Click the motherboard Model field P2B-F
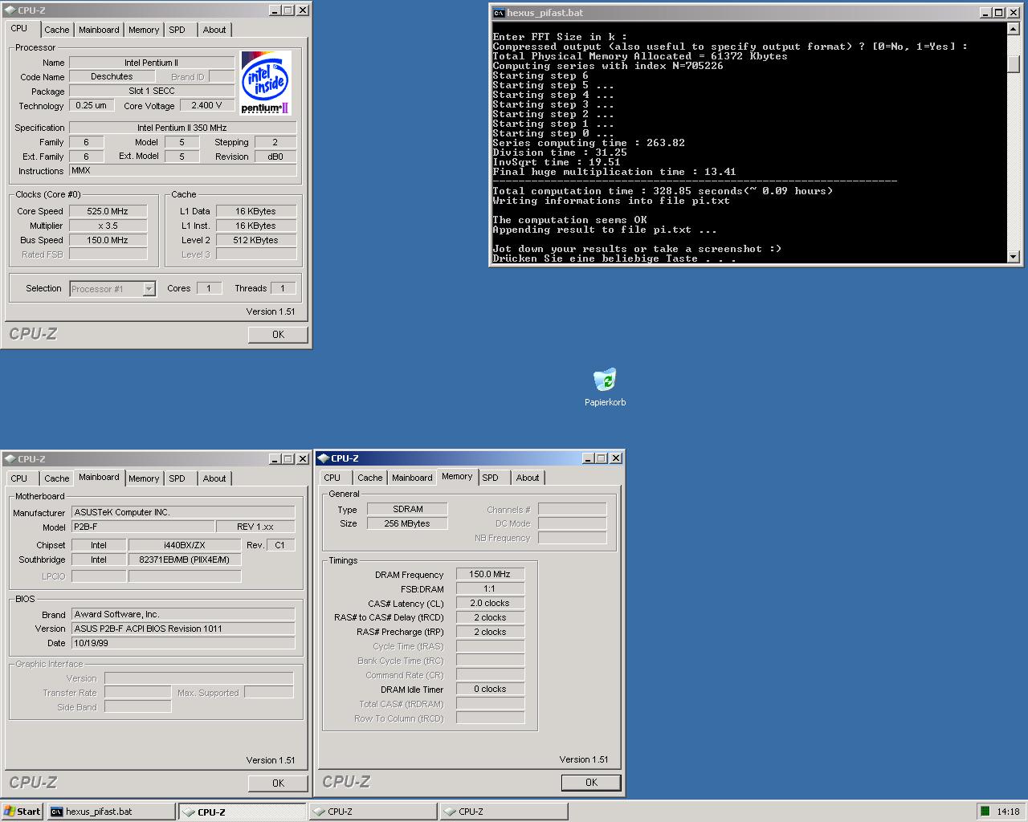The width and height of the screenshot is (1028, 822). (143, 527)
